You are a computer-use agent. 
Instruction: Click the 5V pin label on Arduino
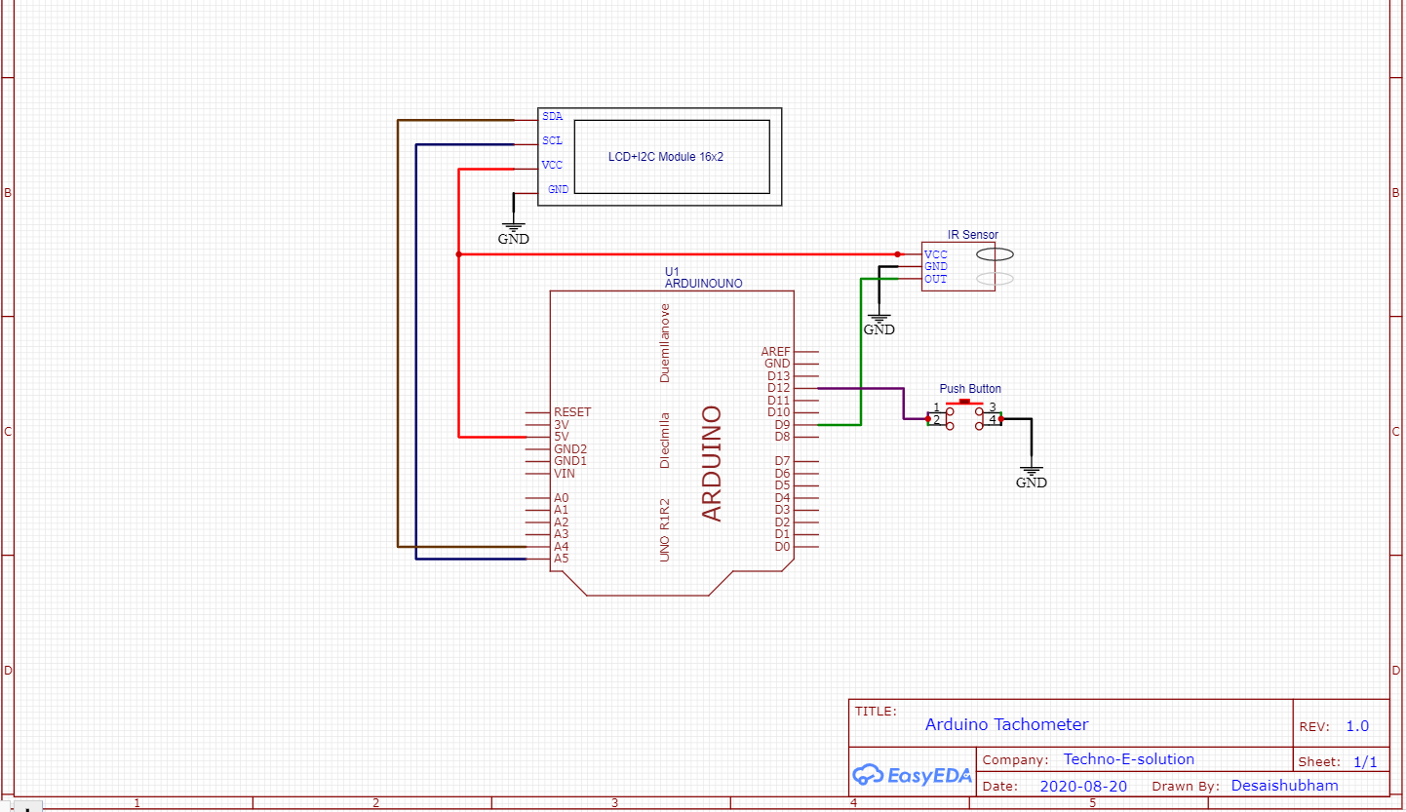562,437
